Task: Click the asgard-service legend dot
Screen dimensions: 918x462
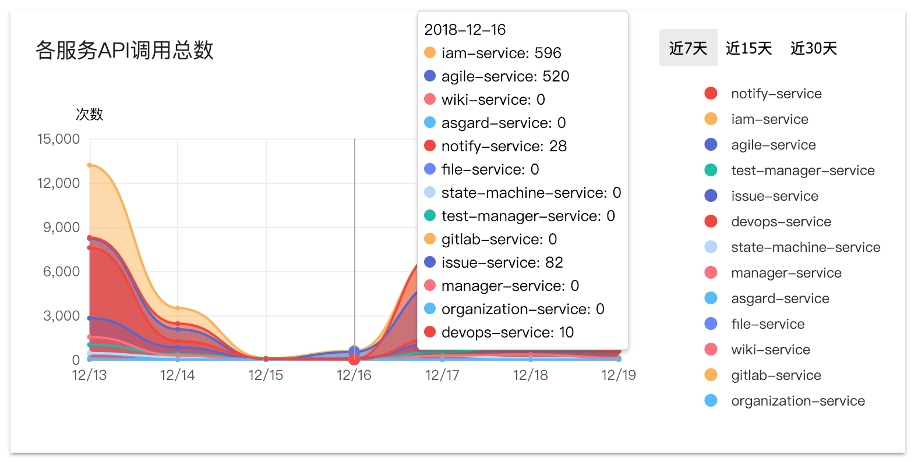Action: tap(711, 298)
